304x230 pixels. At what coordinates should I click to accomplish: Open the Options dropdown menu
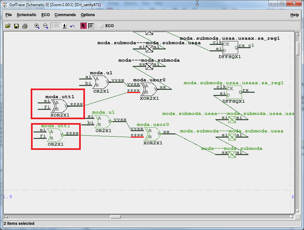pyautogui.click(x=88, y=15)
